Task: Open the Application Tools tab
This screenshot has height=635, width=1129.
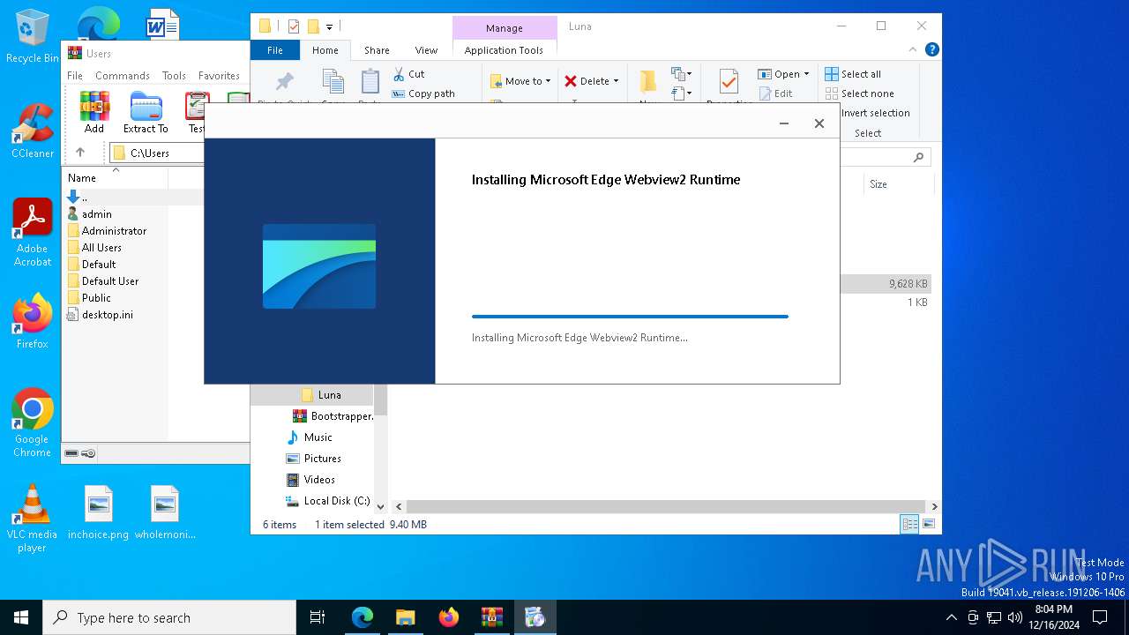Action: (x=504, y=50)
